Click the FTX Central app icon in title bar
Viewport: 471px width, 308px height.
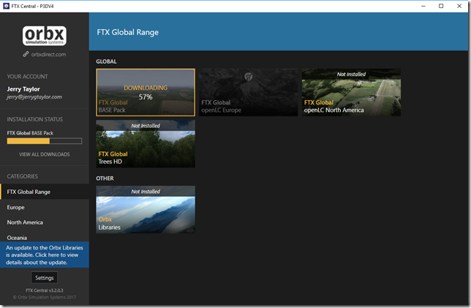6,6
